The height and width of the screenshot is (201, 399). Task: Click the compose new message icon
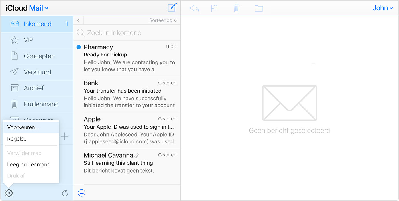tap(172, 7)
